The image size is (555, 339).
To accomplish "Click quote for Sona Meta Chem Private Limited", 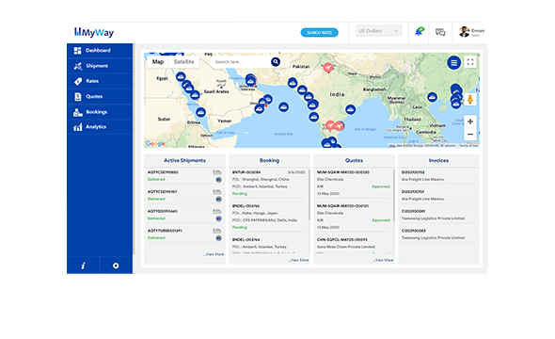I will point(354,246).
